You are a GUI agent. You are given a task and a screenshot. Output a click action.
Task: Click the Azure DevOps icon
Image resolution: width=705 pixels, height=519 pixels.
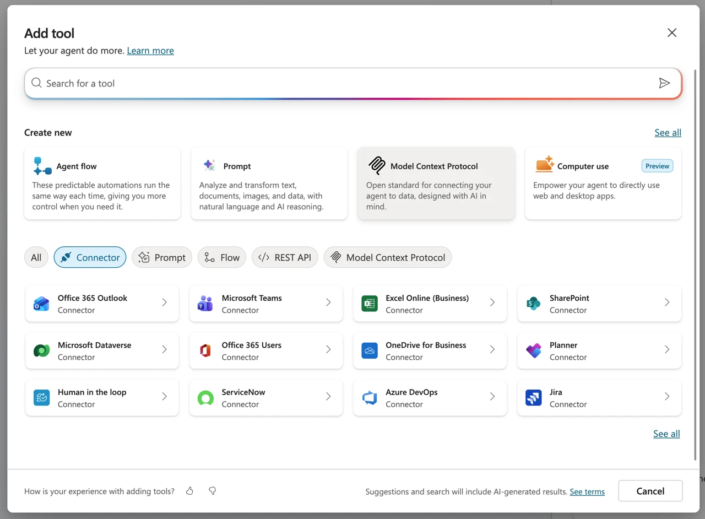370,397
